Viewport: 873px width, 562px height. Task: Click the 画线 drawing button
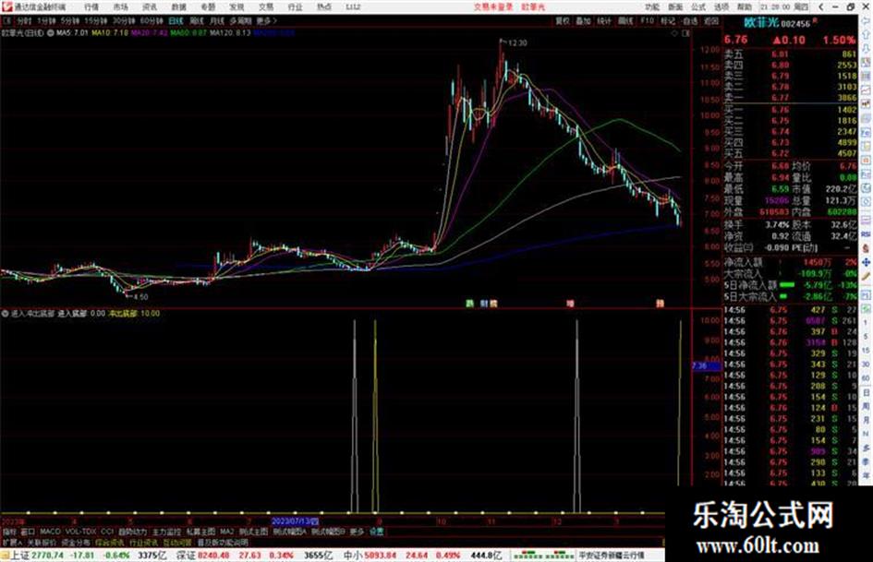625,21
